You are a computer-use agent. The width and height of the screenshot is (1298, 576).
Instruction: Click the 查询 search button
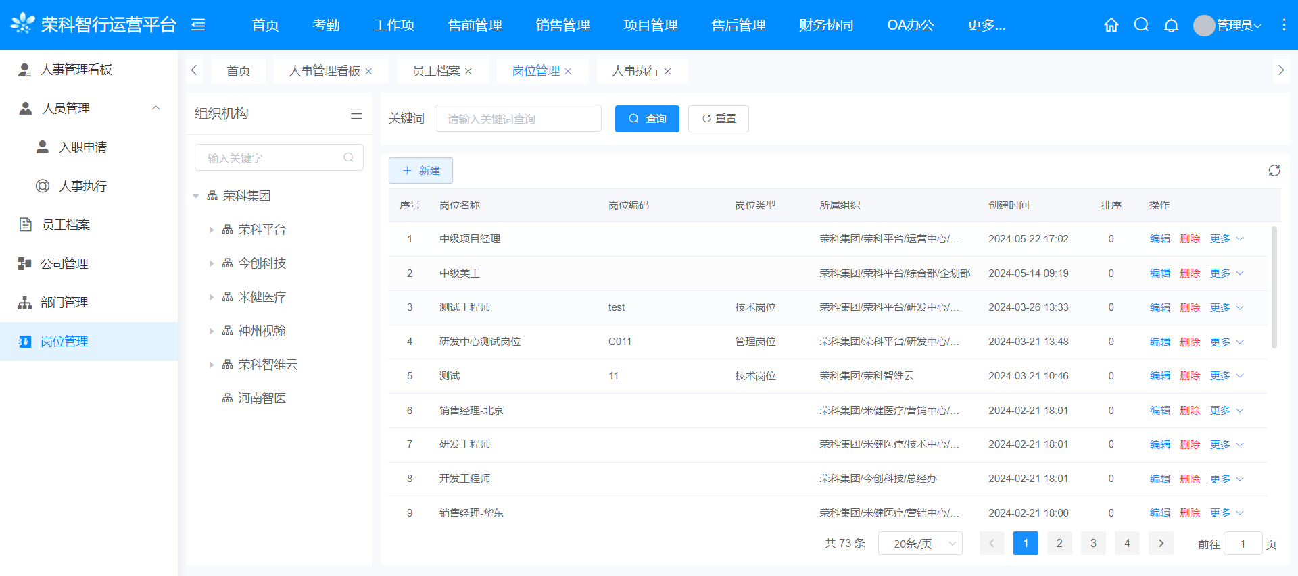tap(647, 119)
